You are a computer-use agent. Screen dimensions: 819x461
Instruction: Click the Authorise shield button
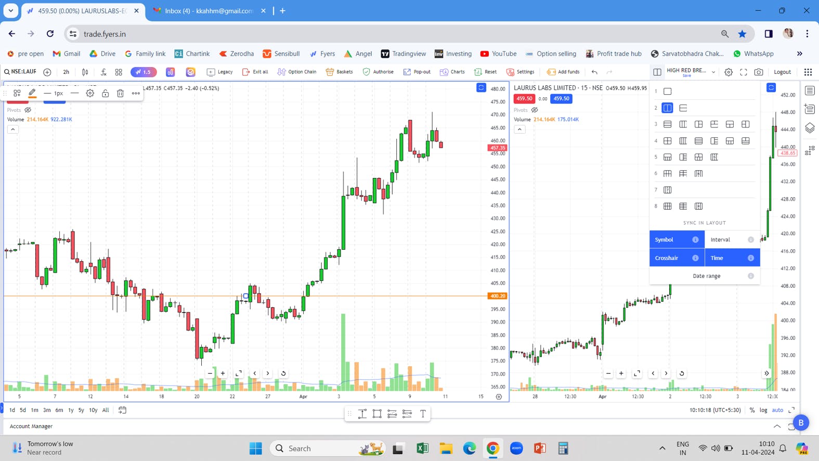[x=378, y=72]
